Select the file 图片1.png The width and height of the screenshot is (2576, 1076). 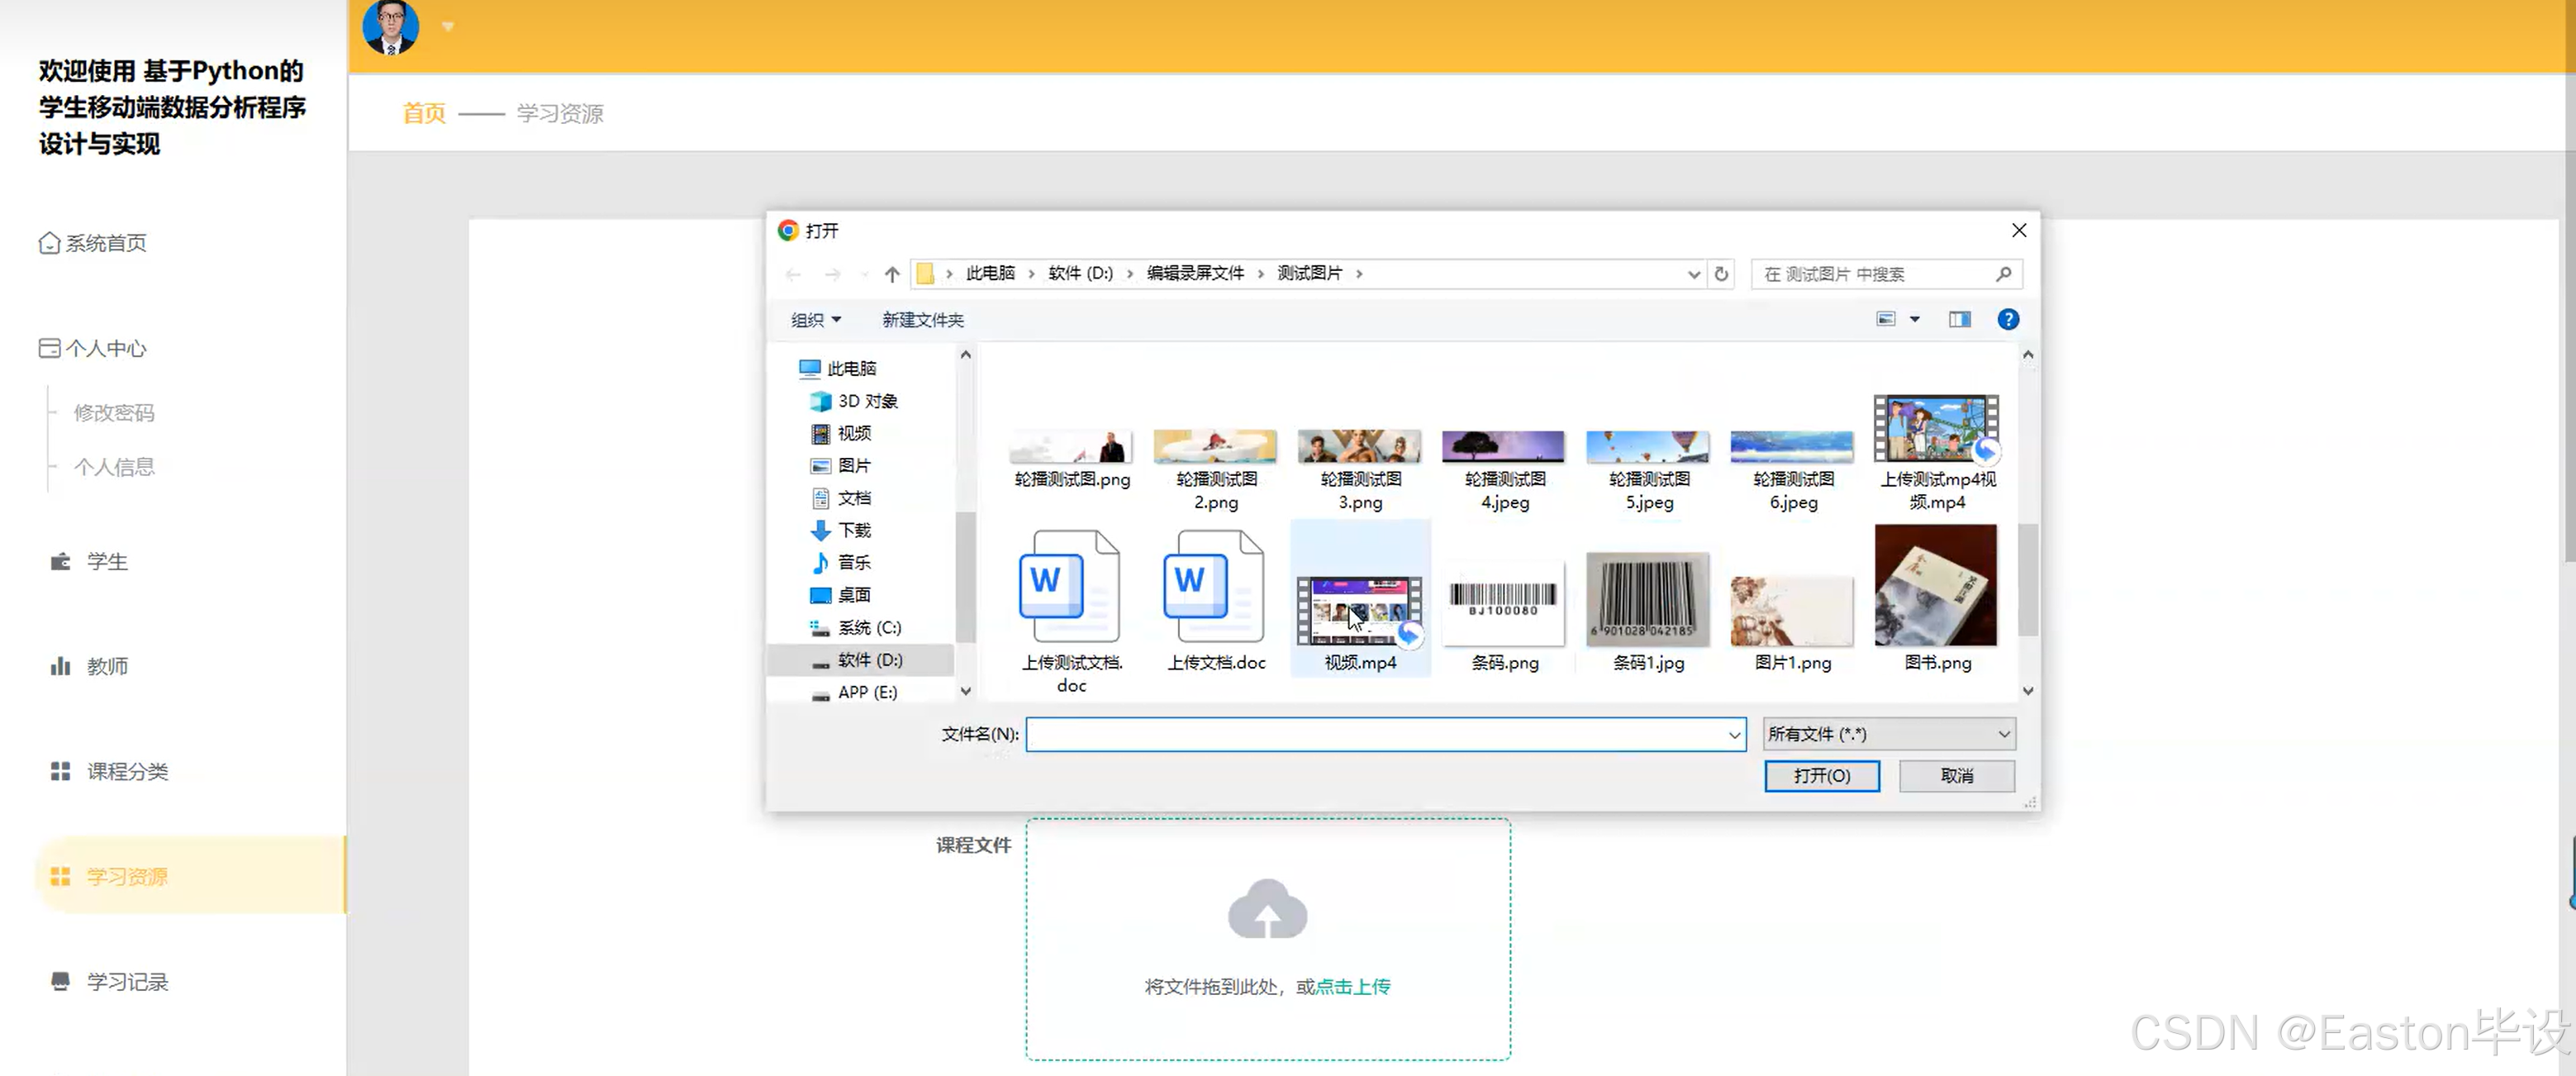(1793, 622)
